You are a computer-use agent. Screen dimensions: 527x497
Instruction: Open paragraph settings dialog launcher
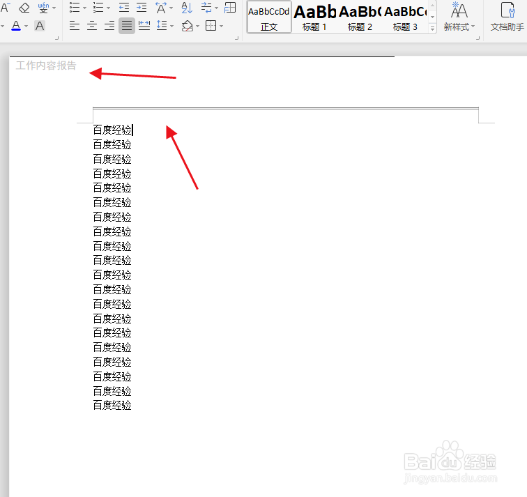pos(236,38)
